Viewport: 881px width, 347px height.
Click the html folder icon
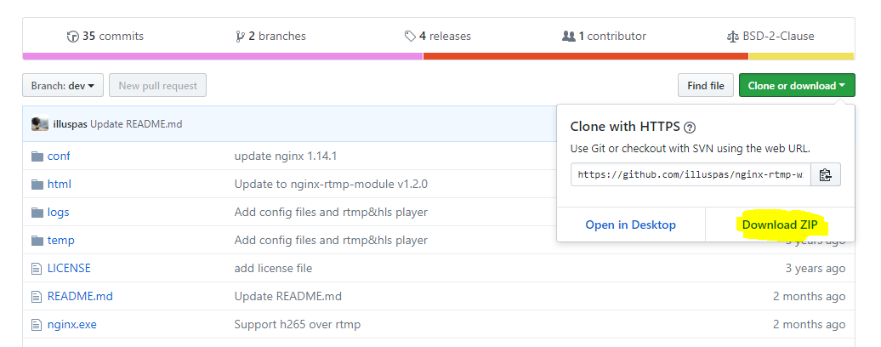pyautogui.click(x=37, y=185)
